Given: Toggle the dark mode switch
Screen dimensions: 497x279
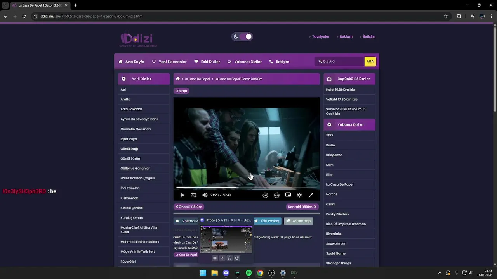Looking at the screenshot, I should pos(242,36).
